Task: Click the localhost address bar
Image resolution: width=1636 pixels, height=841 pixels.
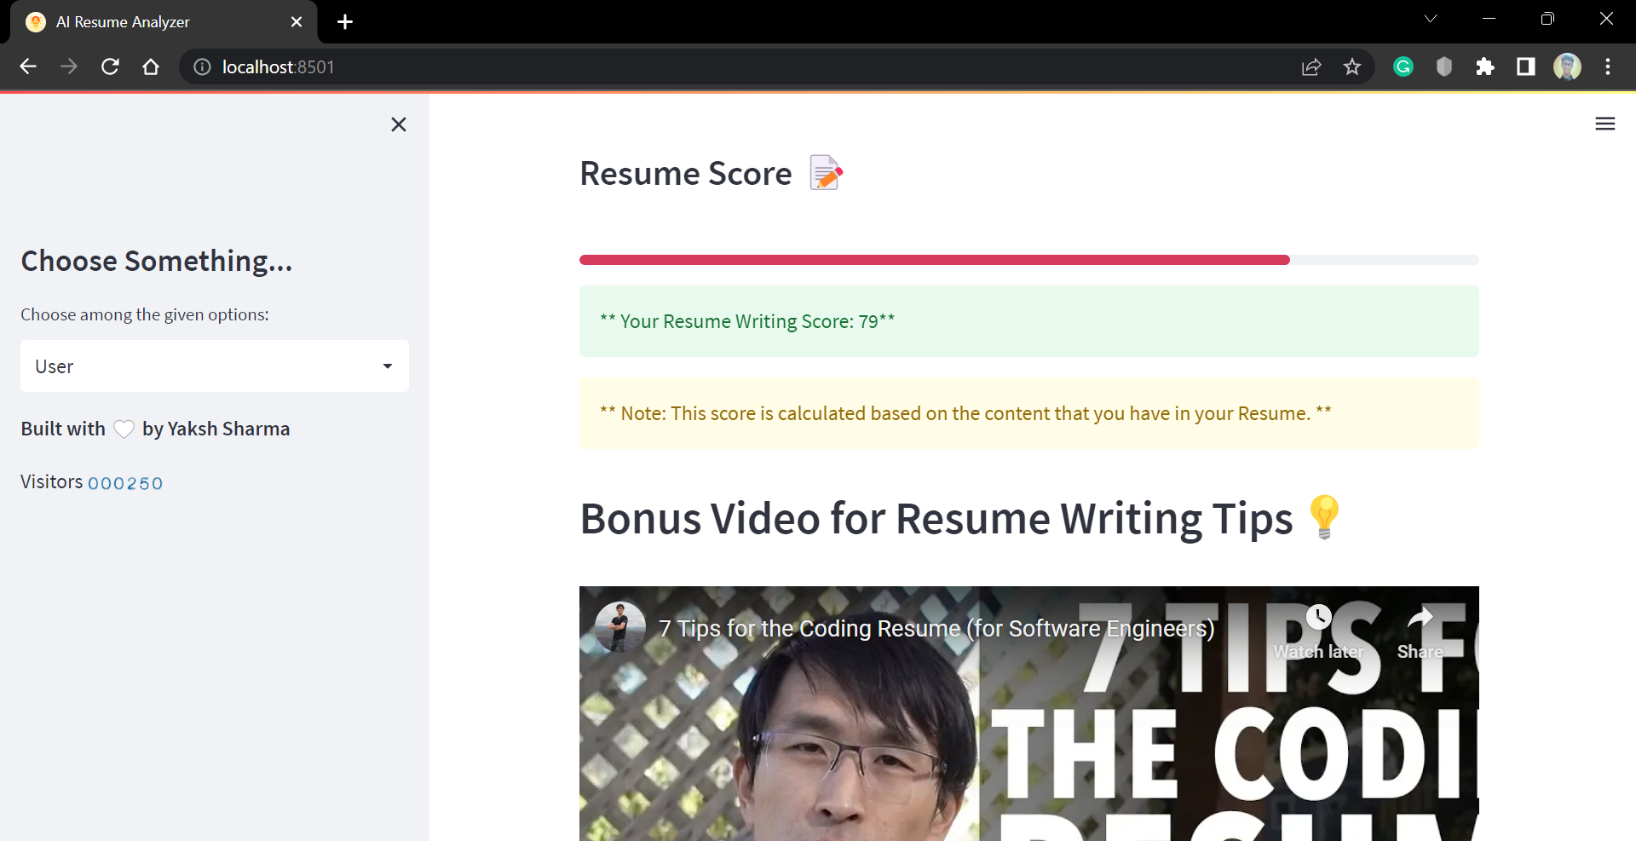Action: pos(278,66)
